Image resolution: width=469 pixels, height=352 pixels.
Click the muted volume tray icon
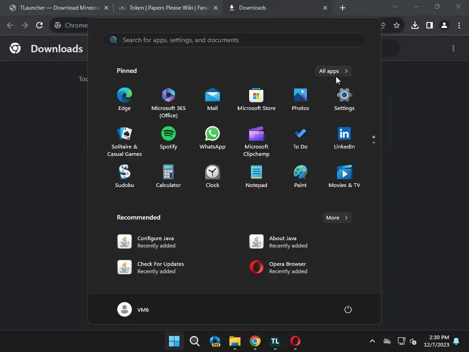point(414,341)
